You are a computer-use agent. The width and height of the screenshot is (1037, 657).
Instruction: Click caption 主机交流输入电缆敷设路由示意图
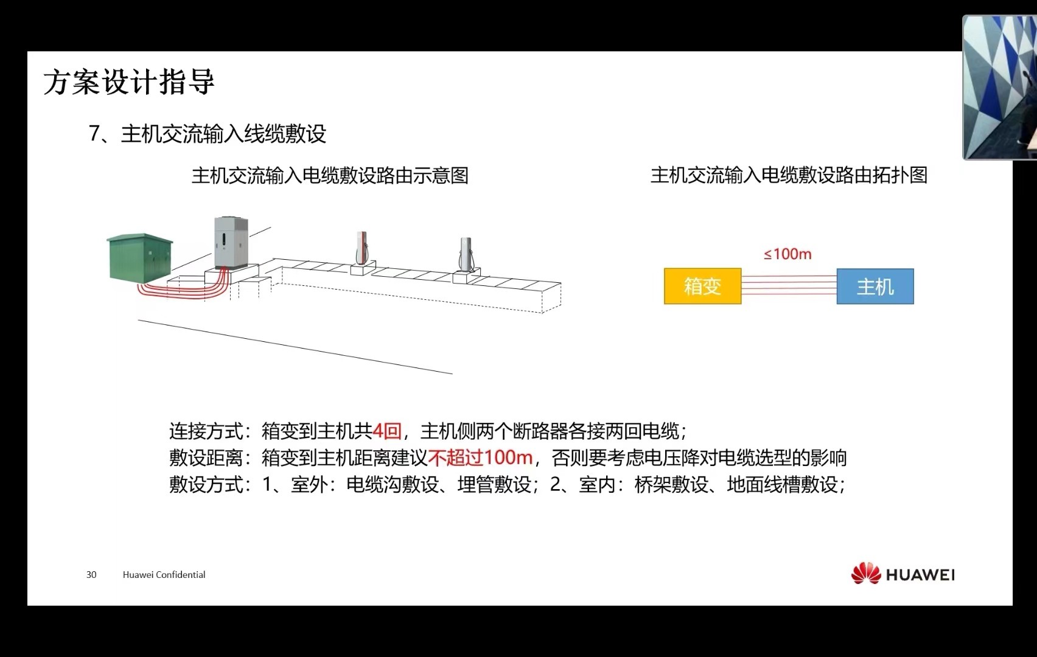click(x=330, y=176)
